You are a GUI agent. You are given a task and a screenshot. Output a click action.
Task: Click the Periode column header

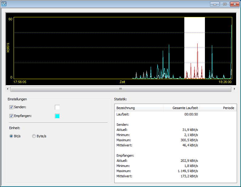click(218, 108)
